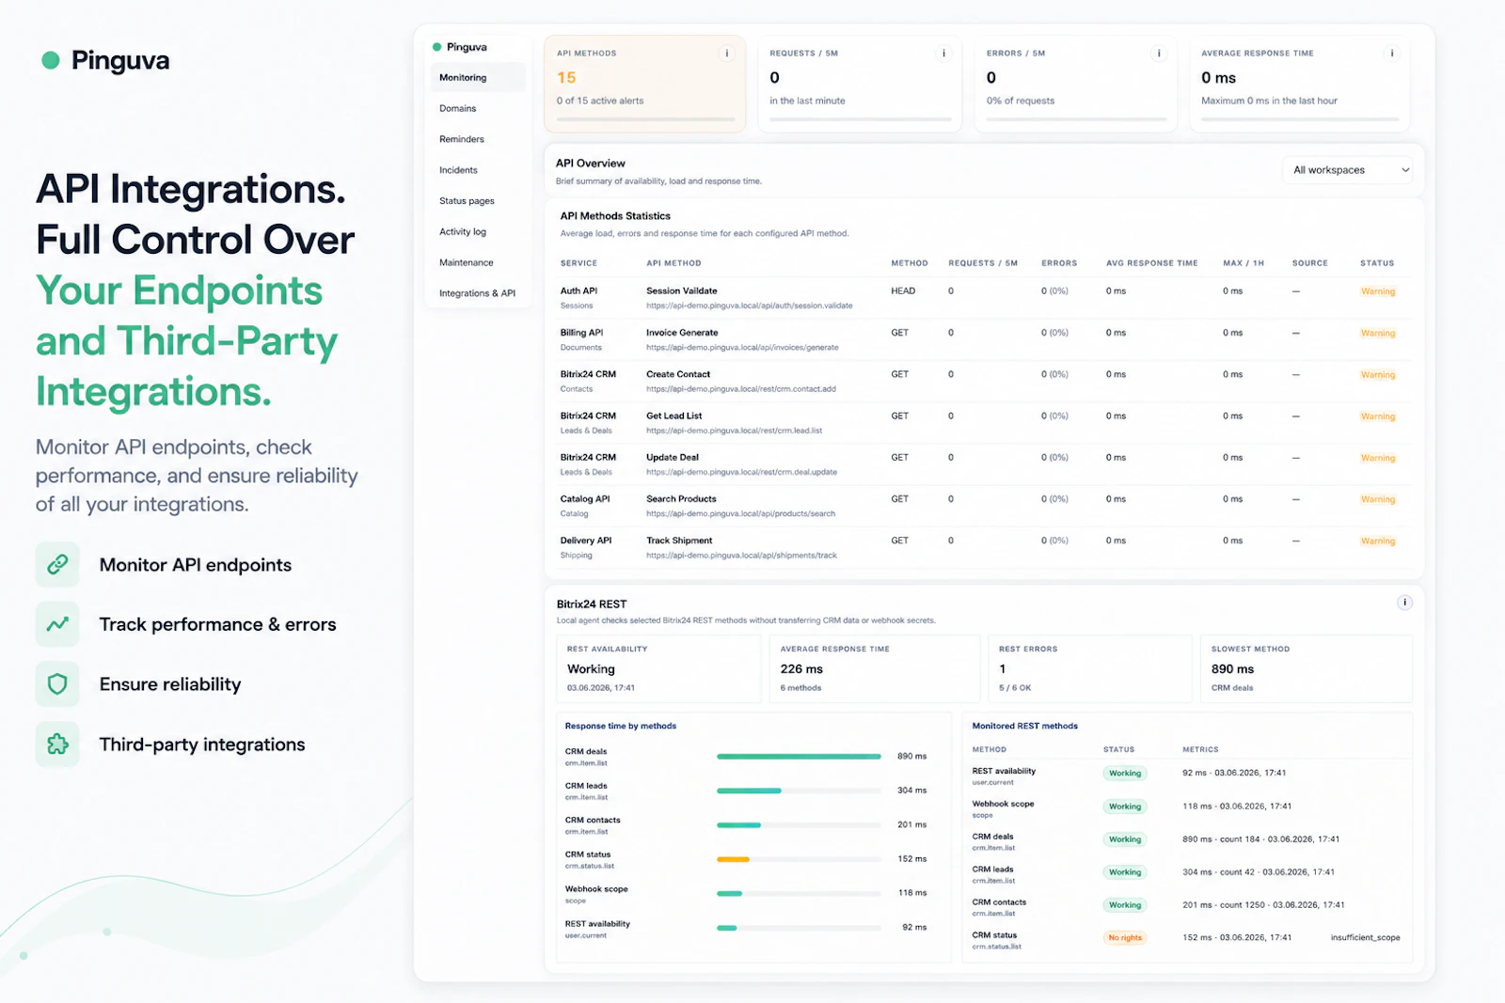
Task: Click info icon on Average Response Time card
Action: click(x=1392, y=54)
